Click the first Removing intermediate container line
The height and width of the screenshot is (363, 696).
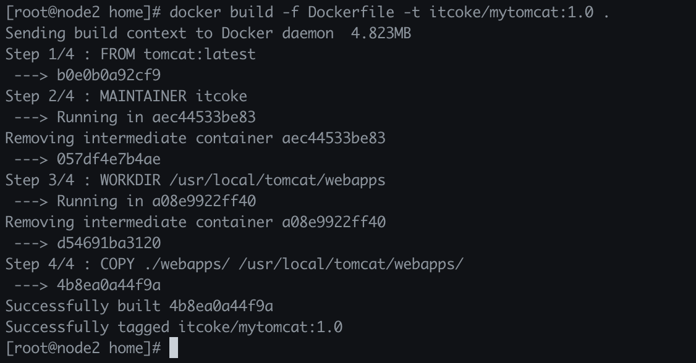195,138
